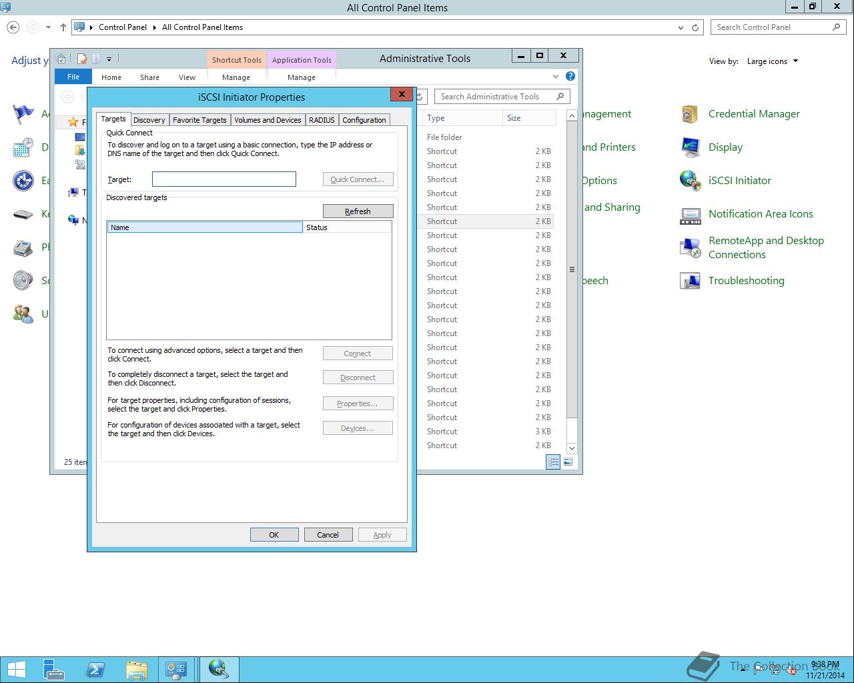854x683 pixels.
Task: Select Favorites star in Administrative Tools nav pane
Action: pos(73,122)
